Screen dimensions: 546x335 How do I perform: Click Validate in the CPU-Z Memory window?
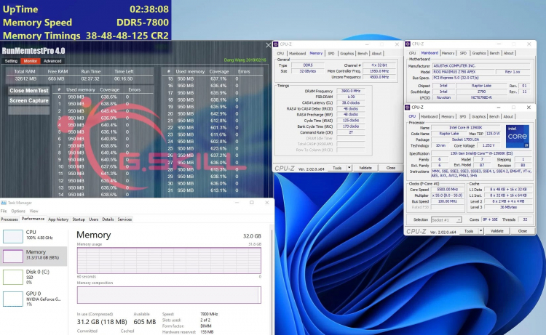(365, 168)
